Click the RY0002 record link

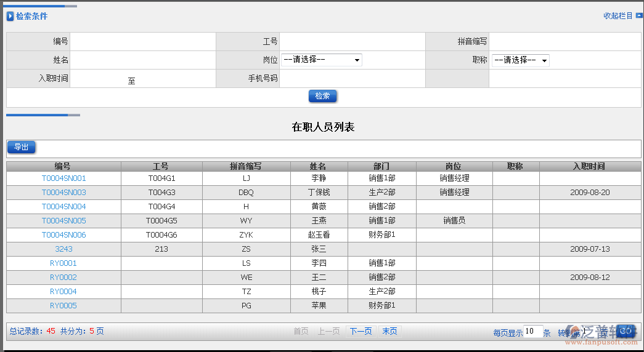pyautogui.click(x=63, y=278)
